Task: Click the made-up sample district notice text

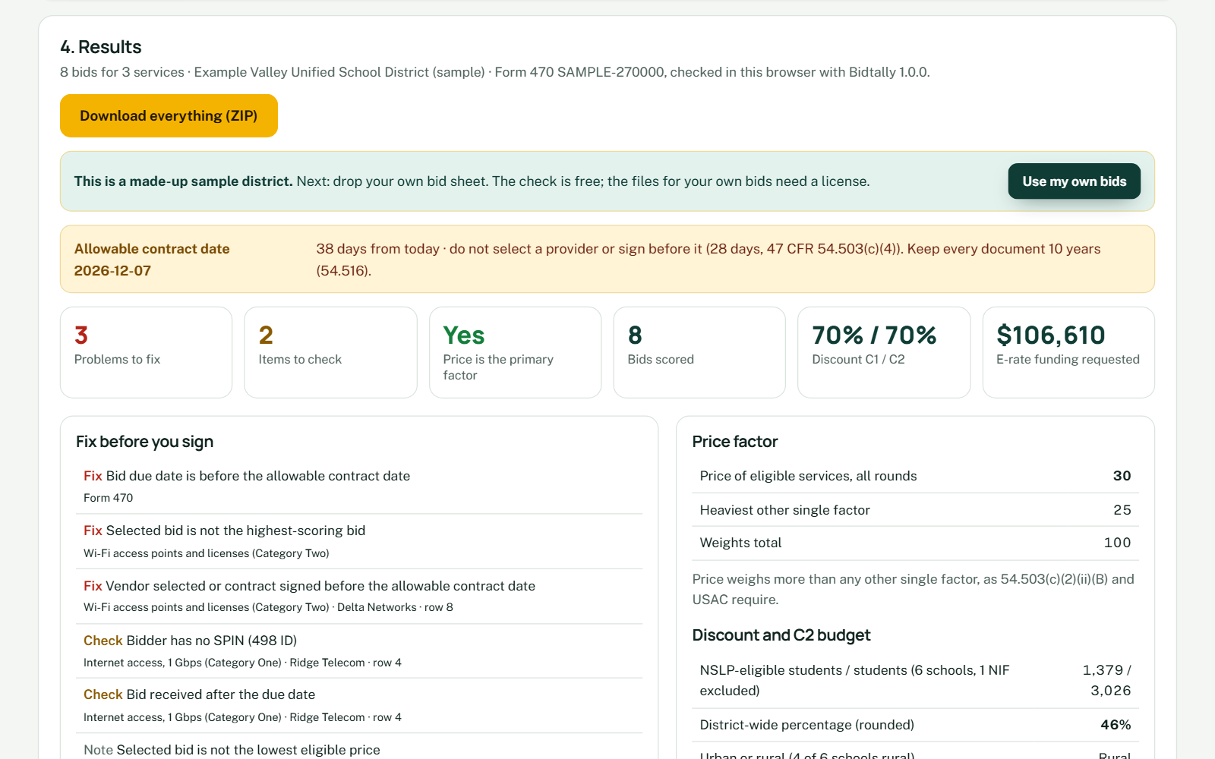Action: coord(472,181)
